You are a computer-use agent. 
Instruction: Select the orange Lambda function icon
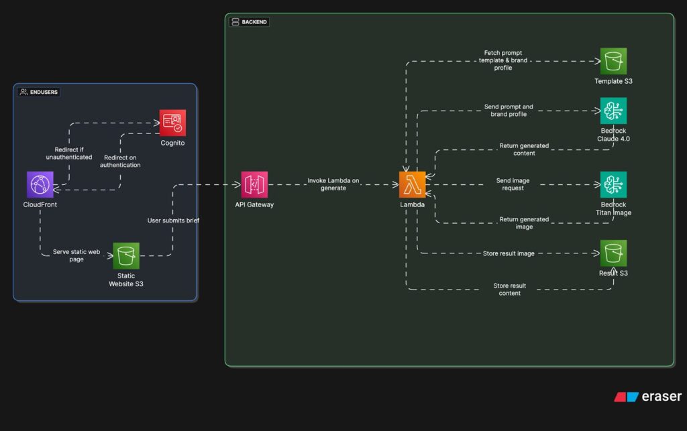412,184
